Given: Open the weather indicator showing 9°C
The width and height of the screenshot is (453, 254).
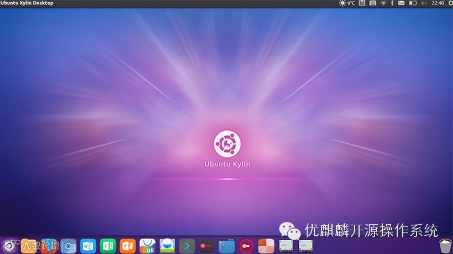Looking at the screenshot, I should (x=347, y=3).
